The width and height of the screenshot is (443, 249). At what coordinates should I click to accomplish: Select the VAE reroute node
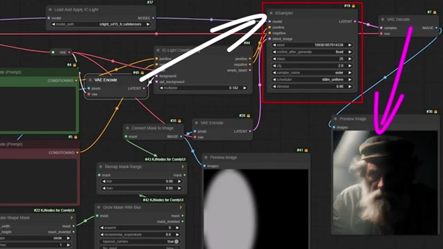point(62,53)
